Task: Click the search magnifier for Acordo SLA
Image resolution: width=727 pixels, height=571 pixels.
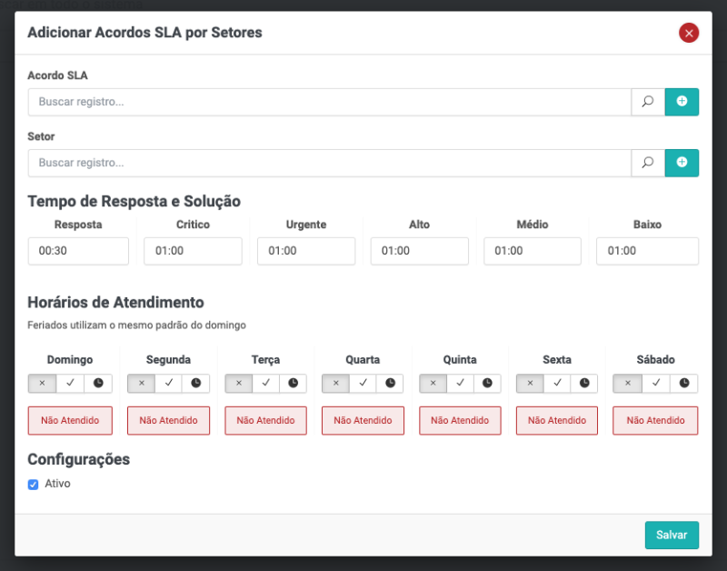Action: tap(648, 102)
